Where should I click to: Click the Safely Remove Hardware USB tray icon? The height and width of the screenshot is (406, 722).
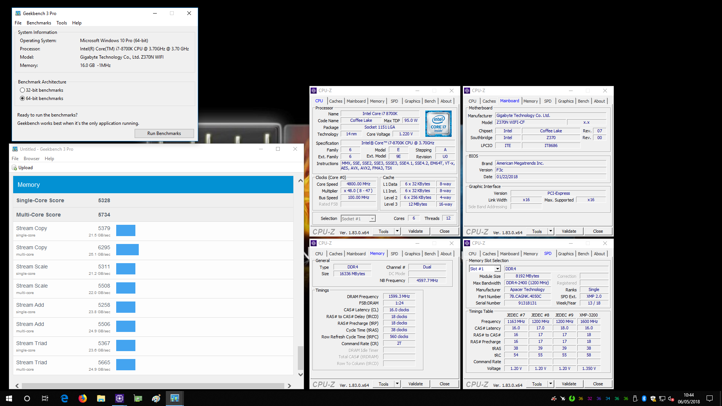pos(635,398)
